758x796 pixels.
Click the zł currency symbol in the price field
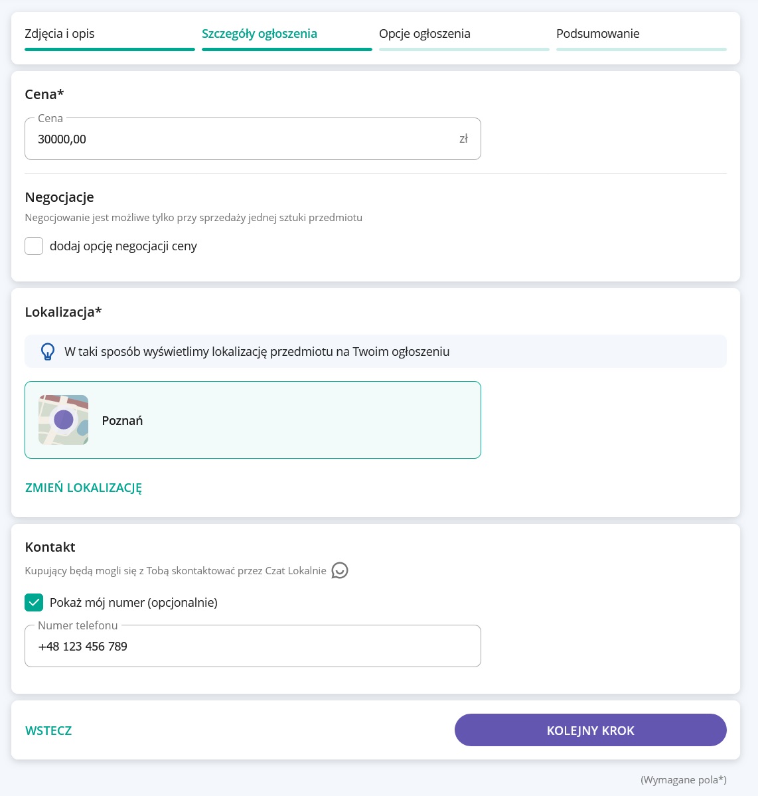tap(463, 139)
